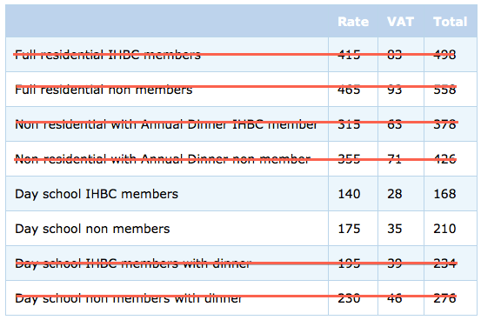Click struck-out total 558
The image size is (481, 320).
pos(444,90)
